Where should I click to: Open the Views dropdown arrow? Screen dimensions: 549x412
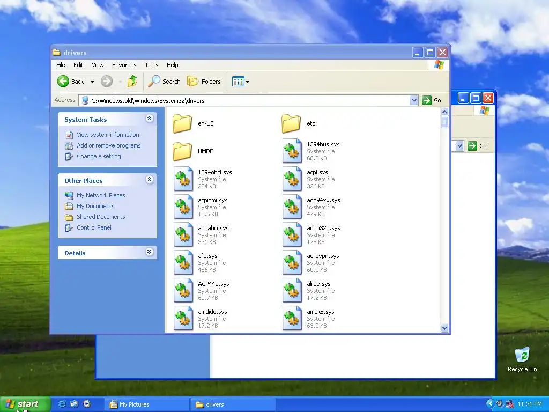point(247,82)
